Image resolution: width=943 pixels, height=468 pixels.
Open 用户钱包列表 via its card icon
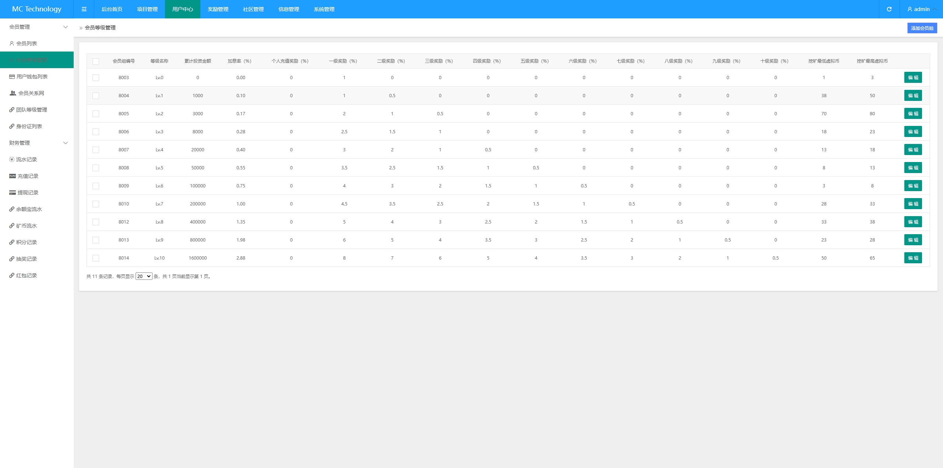(12, 77)
